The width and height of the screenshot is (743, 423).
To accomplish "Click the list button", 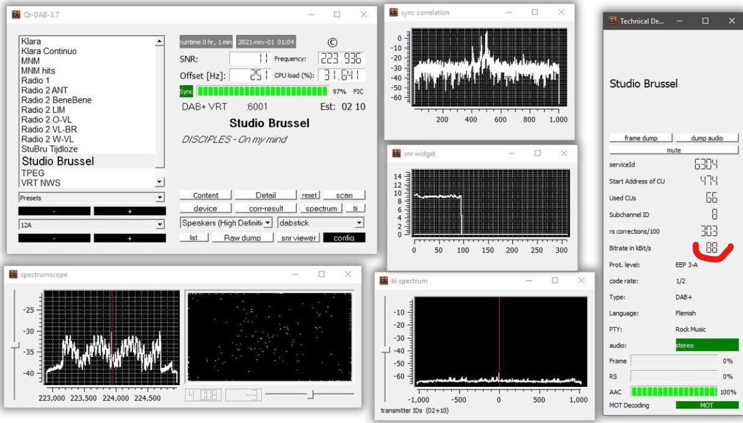I will 194,238.
